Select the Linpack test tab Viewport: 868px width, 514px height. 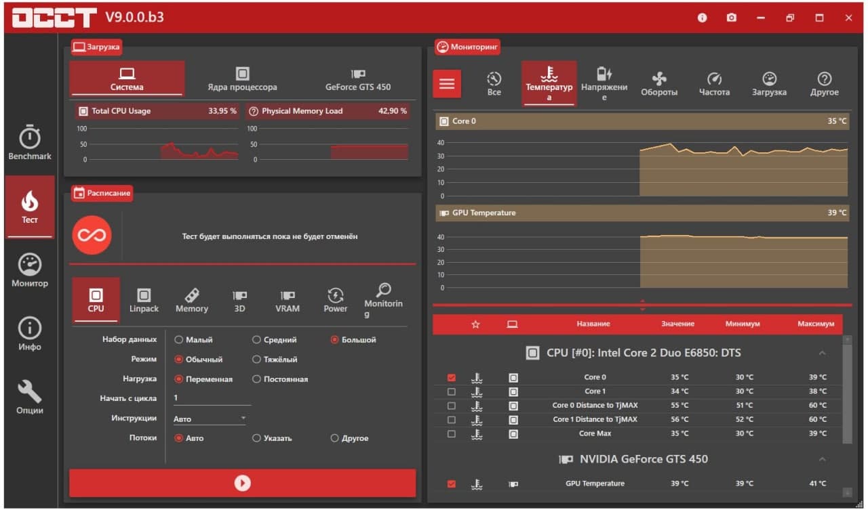click(144, 299)
